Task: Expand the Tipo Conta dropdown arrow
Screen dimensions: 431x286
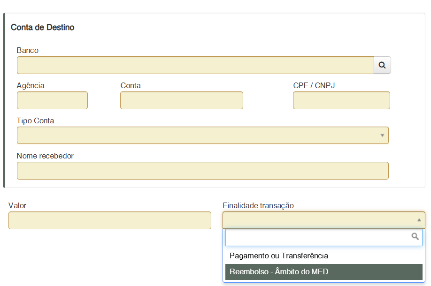Action: (x=382, y=135)
